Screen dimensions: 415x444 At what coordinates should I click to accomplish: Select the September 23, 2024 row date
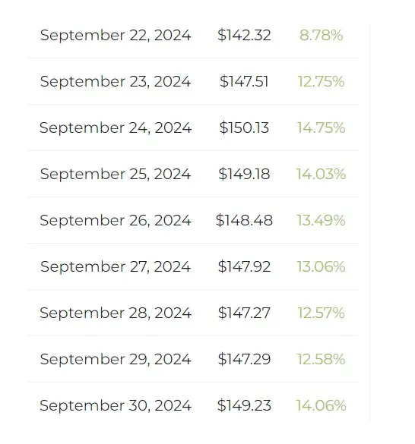[116, 81]
